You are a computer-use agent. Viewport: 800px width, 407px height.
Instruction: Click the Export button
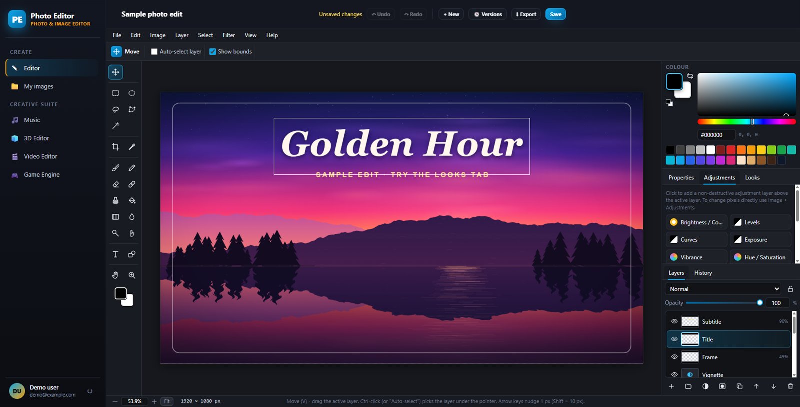526,14
